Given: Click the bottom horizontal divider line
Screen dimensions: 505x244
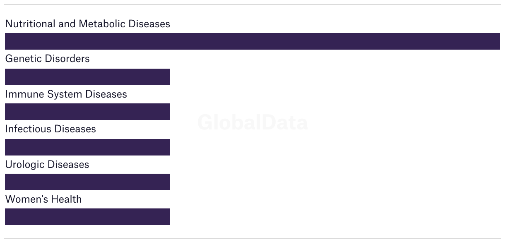Looking at the screenshot, I should pyautogui.click(x=252, y=239).
